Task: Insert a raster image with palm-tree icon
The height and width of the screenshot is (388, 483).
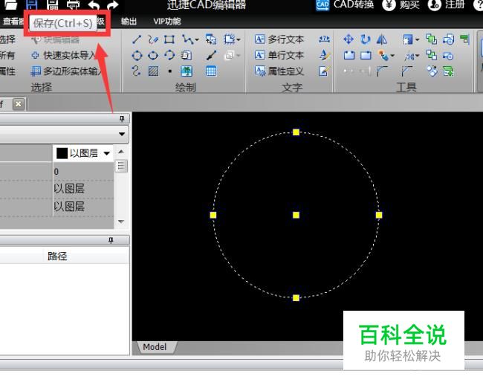Action: tap(187, 71)
